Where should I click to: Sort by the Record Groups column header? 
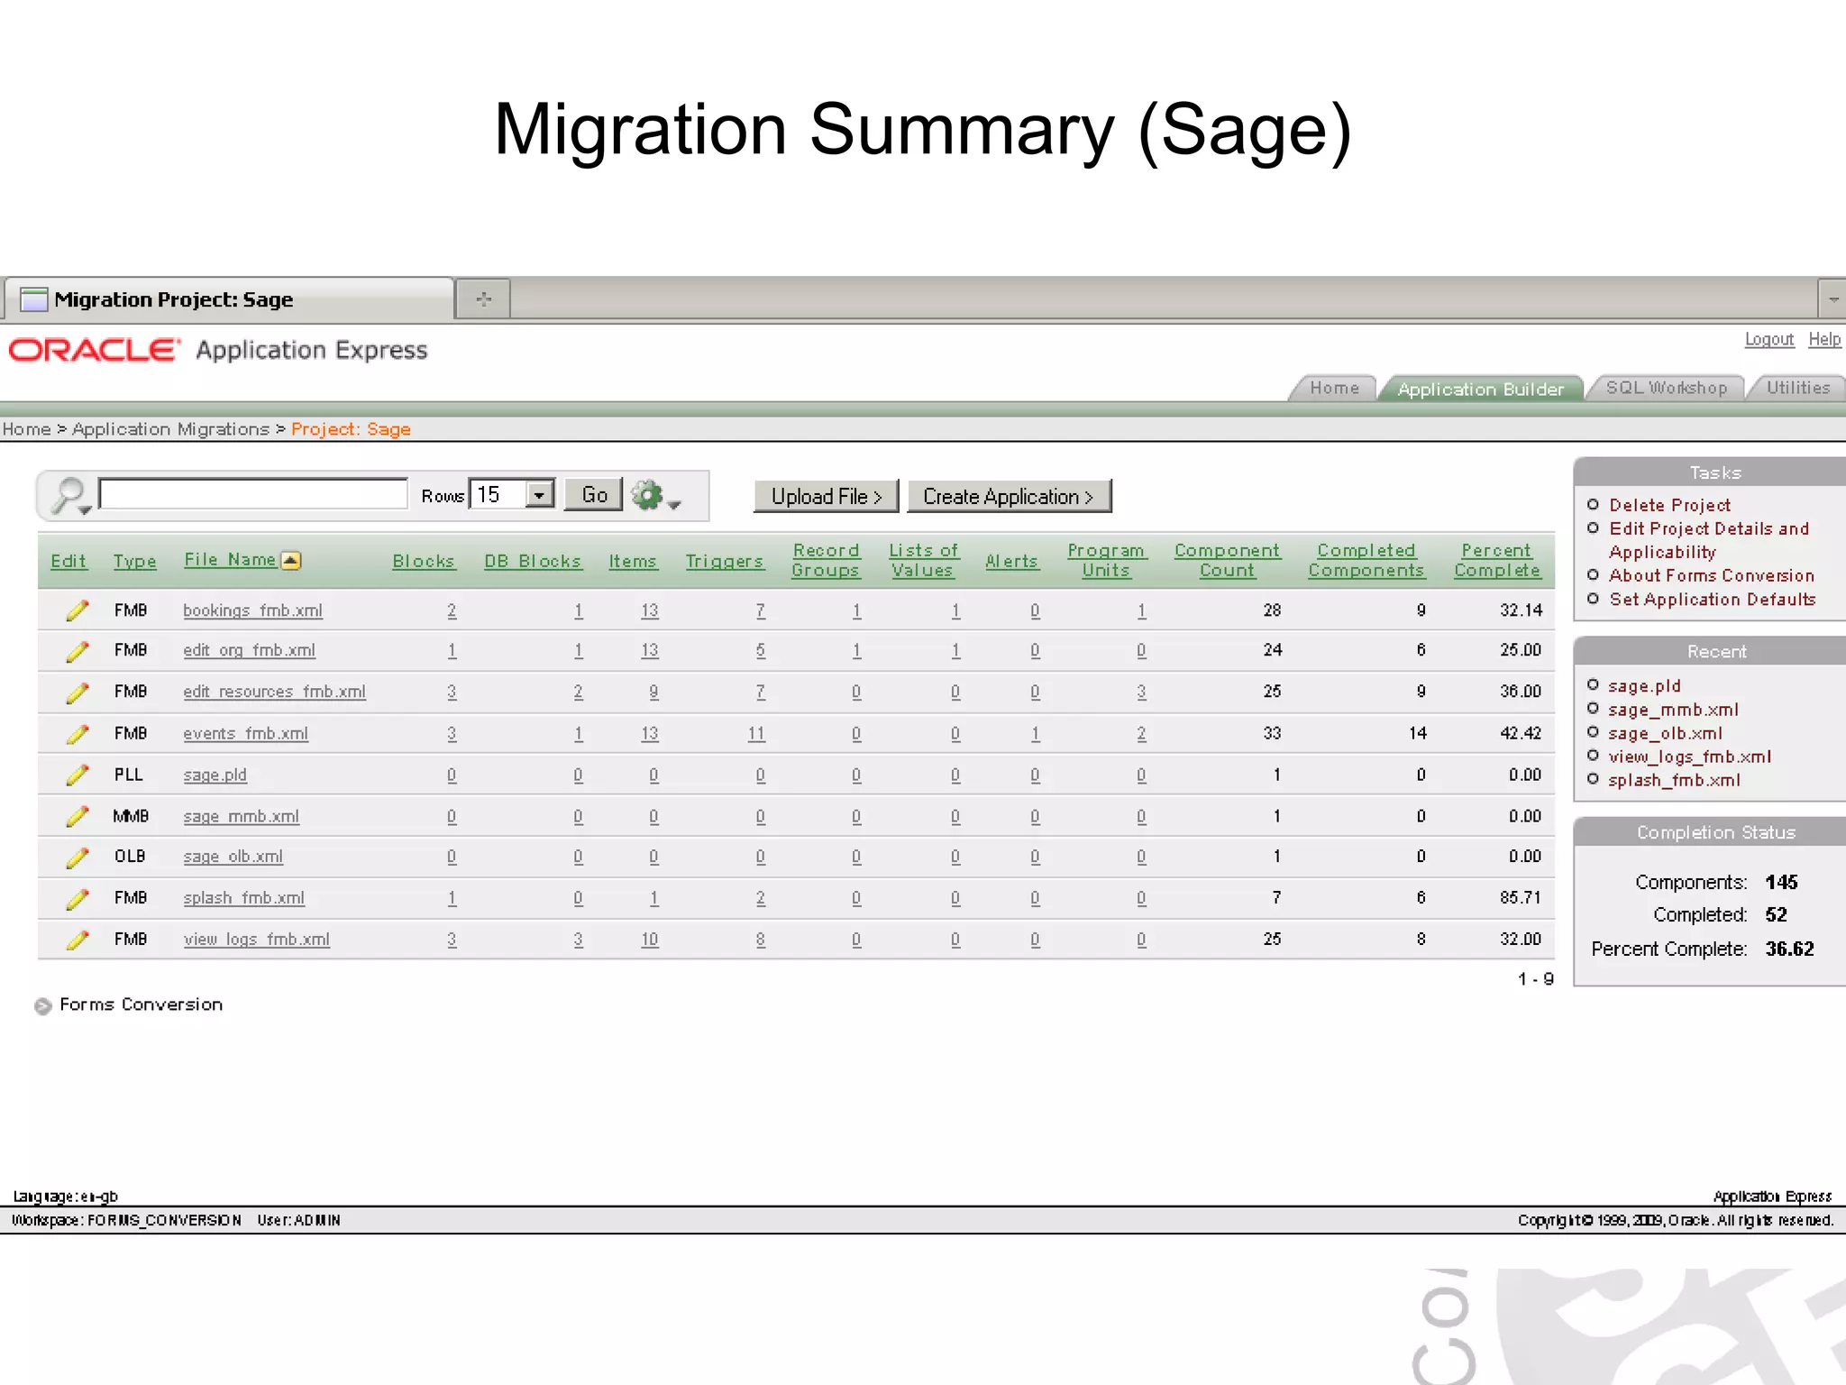(825, 560)
